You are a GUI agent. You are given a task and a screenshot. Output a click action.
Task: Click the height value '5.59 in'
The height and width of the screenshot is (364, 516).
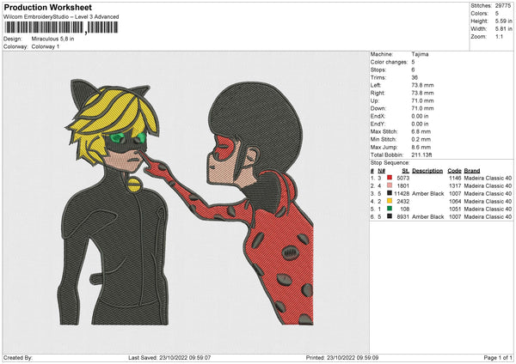tap(504, 21)
